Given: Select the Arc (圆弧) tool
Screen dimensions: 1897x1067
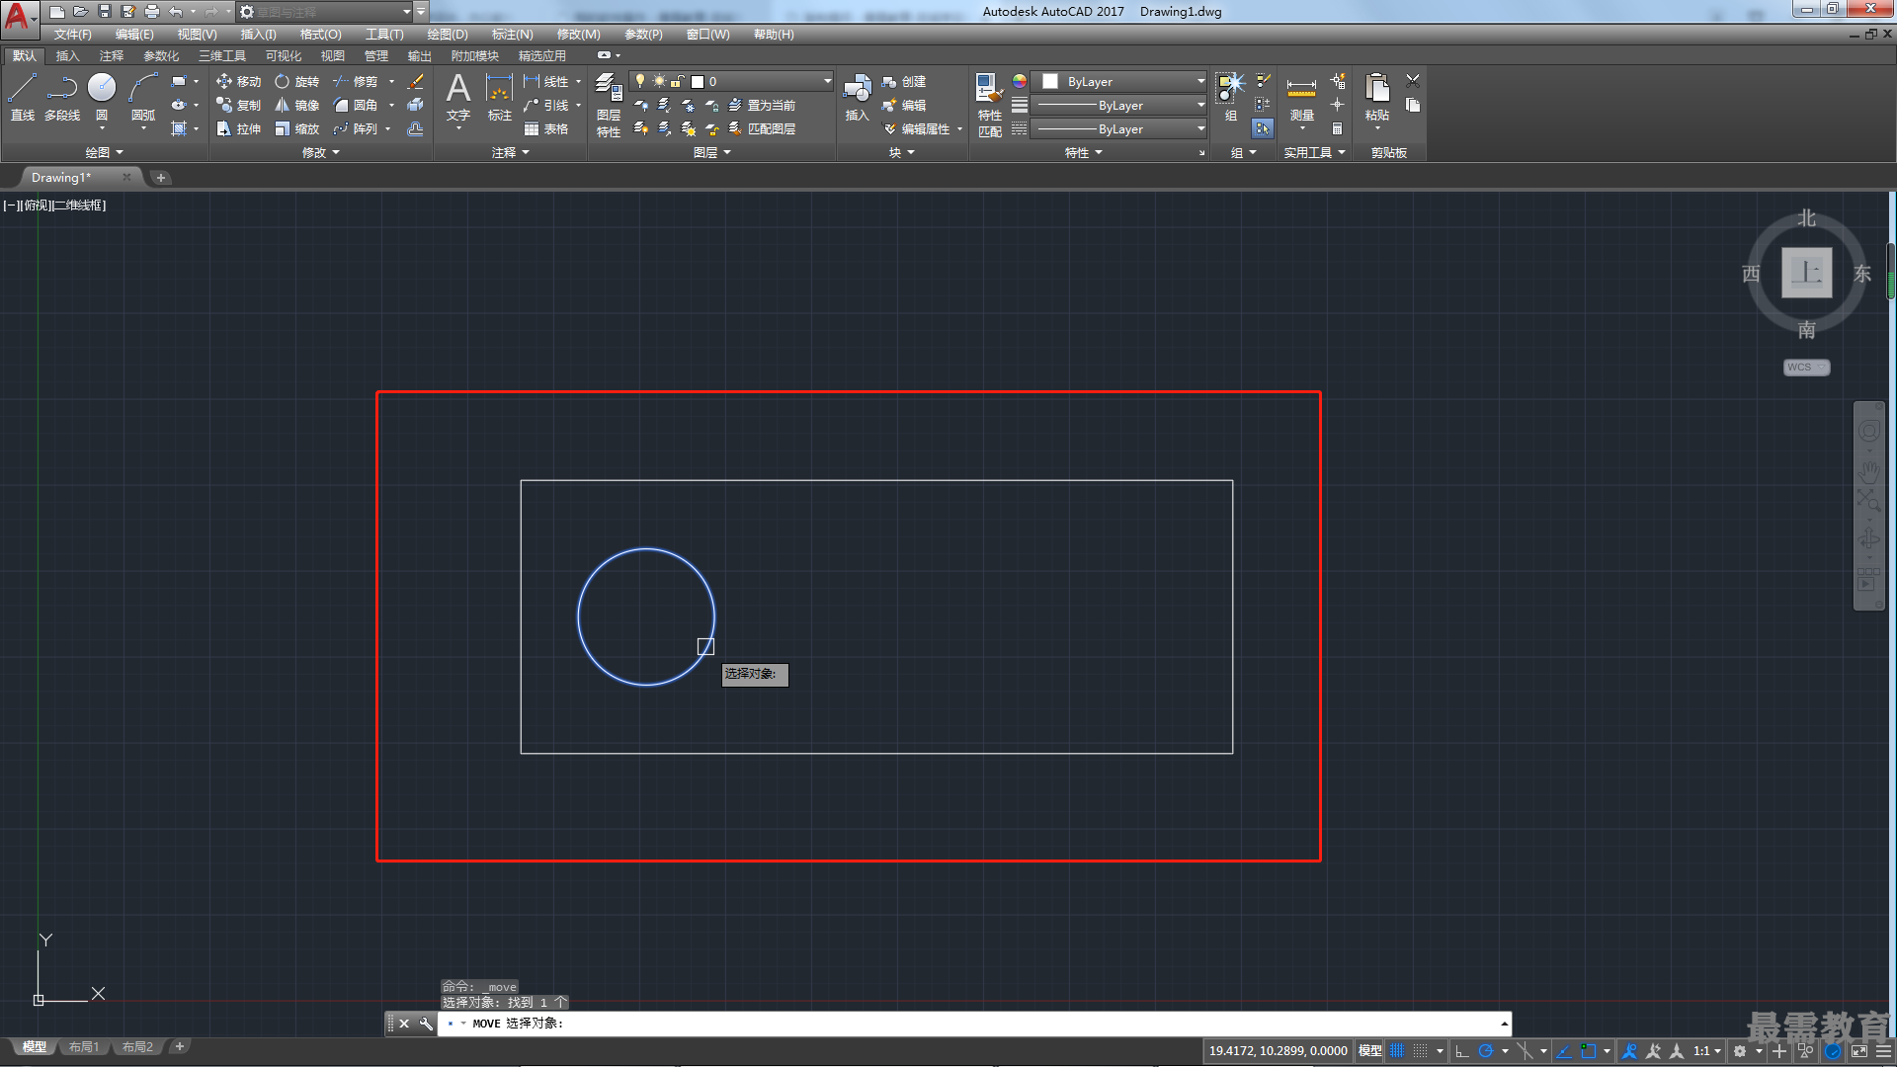Looking at the screenshot, I should 143,97.
